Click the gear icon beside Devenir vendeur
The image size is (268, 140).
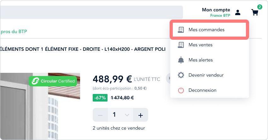point(181,75)
